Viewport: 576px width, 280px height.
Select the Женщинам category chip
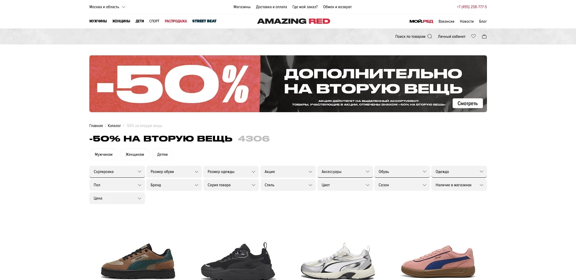(135, 155)
